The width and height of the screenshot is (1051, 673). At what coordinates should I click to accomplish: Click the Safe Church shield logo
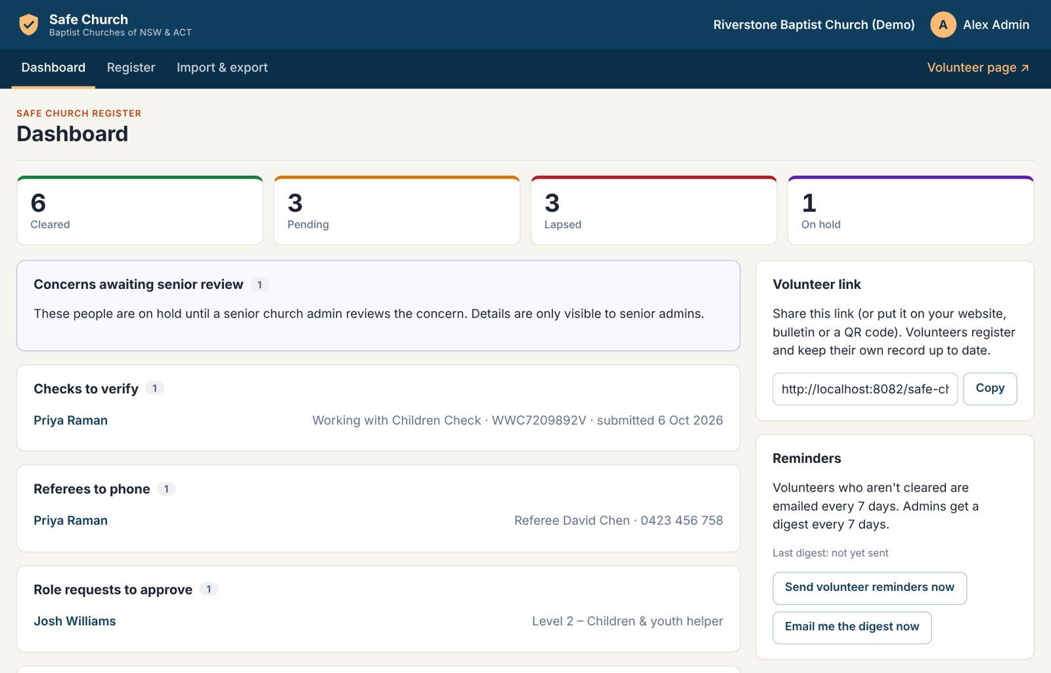coord(28,25)
